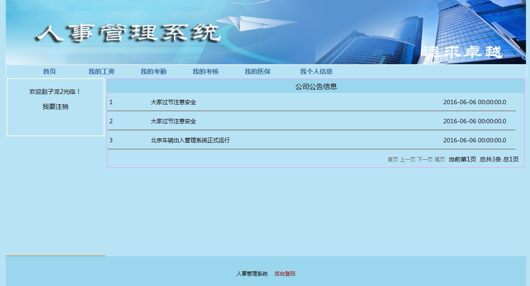View 我个人信息 personal information page
The width and height of the screenshot is (530, 286).
click(x=316, y=71)
